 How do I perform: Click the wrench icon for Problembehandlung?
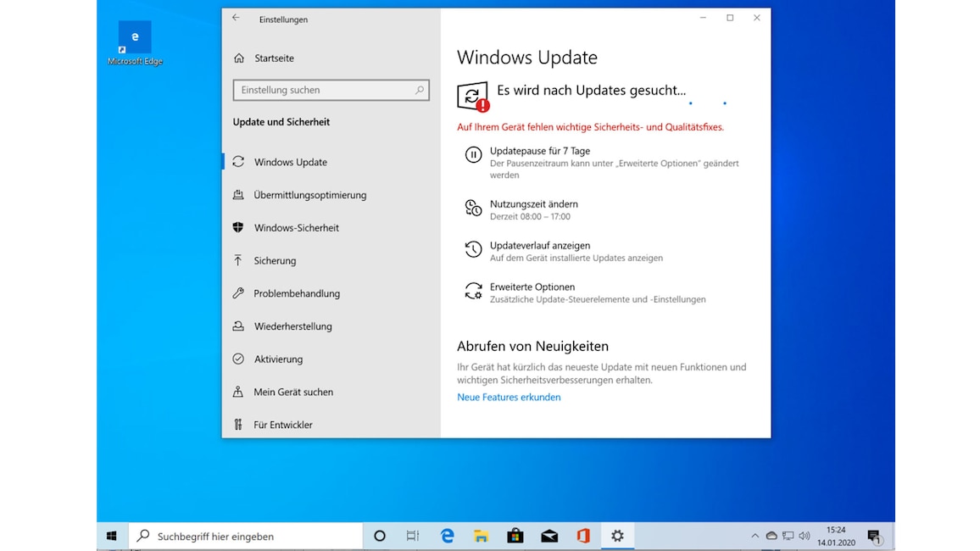pos(238,293)
